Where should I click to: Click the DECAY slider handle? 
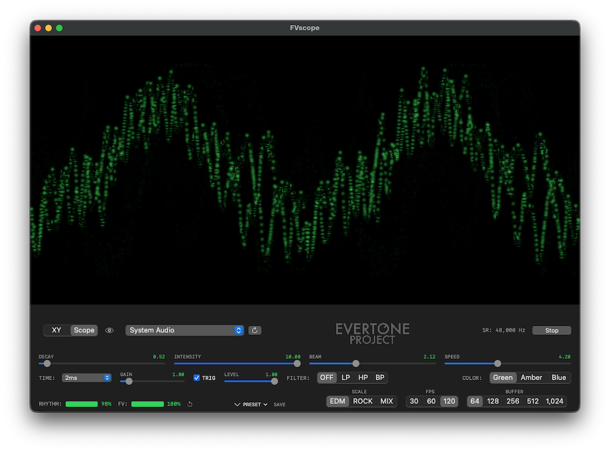(47, 364)
